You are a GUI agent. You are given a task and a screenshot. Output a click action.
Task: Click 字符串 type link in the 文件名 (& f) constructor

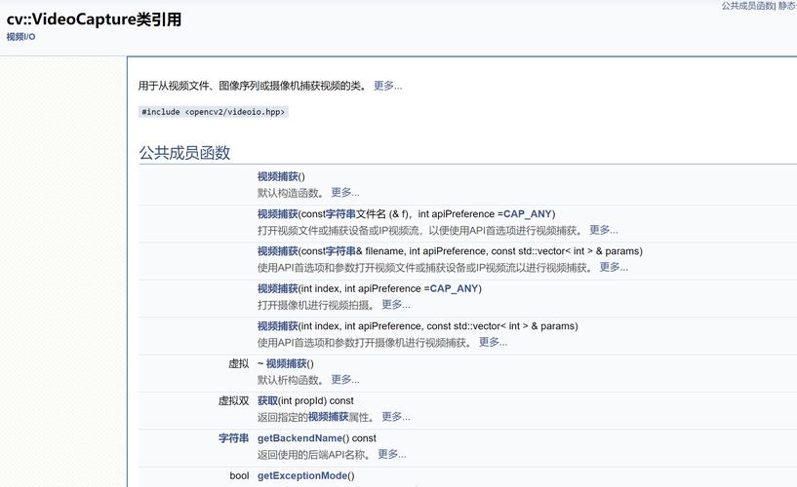point(340,214)
